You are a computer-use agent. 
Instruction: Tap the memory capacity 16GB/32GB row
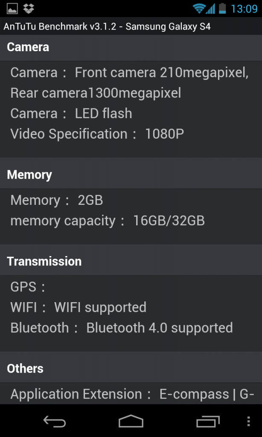coord(108,221)
